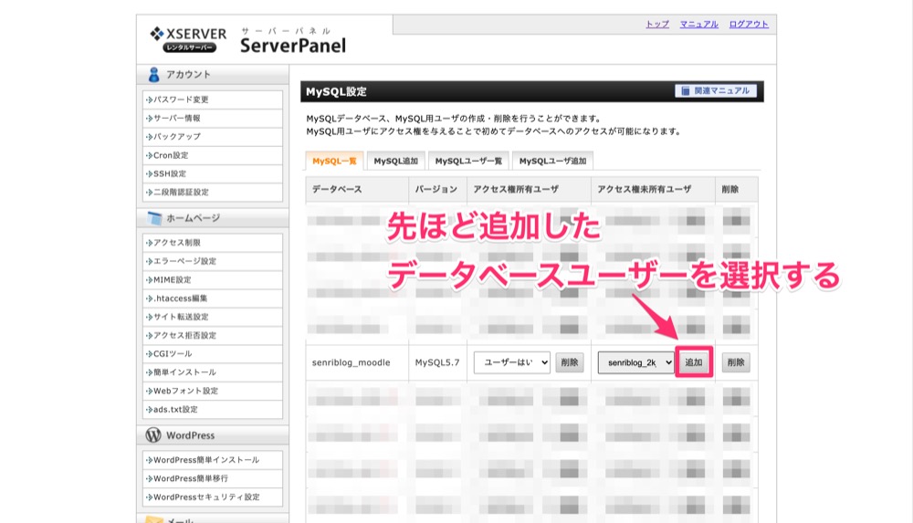
Task: Open バックアップ in sidebar
Action: [x=213, y=137]
